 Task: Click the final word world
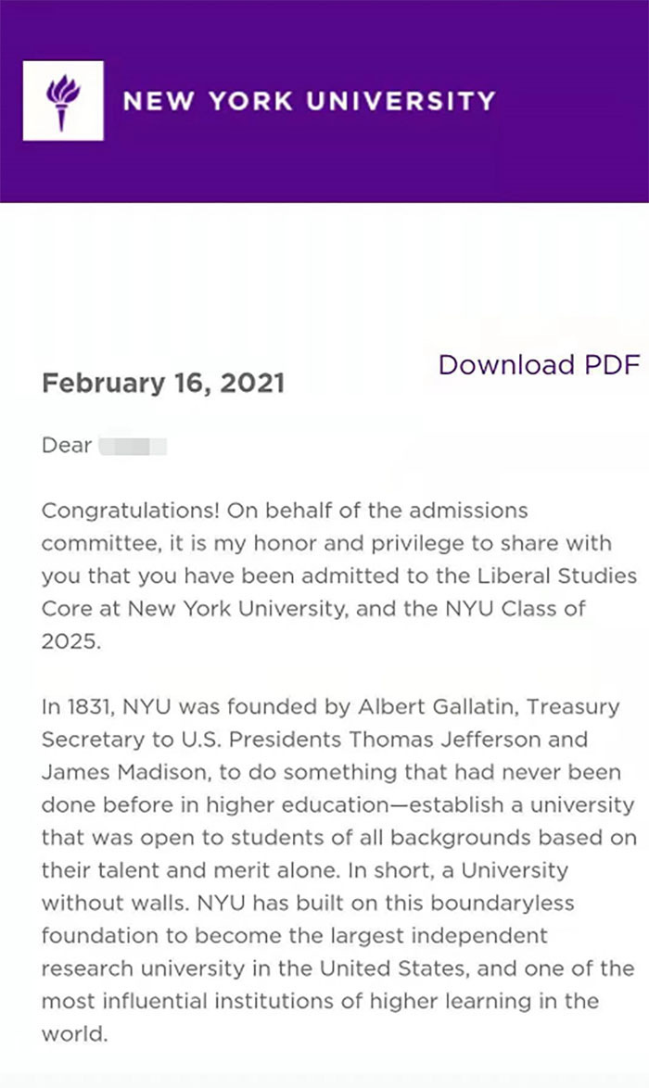(x=74, y=1034)
